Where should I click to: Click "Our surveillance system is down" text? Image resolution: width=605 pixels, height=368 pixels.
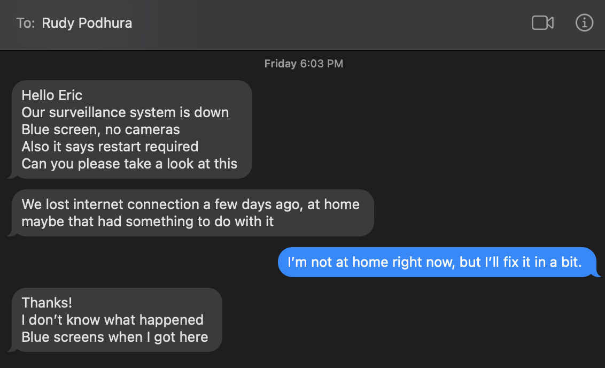(125, 113)
